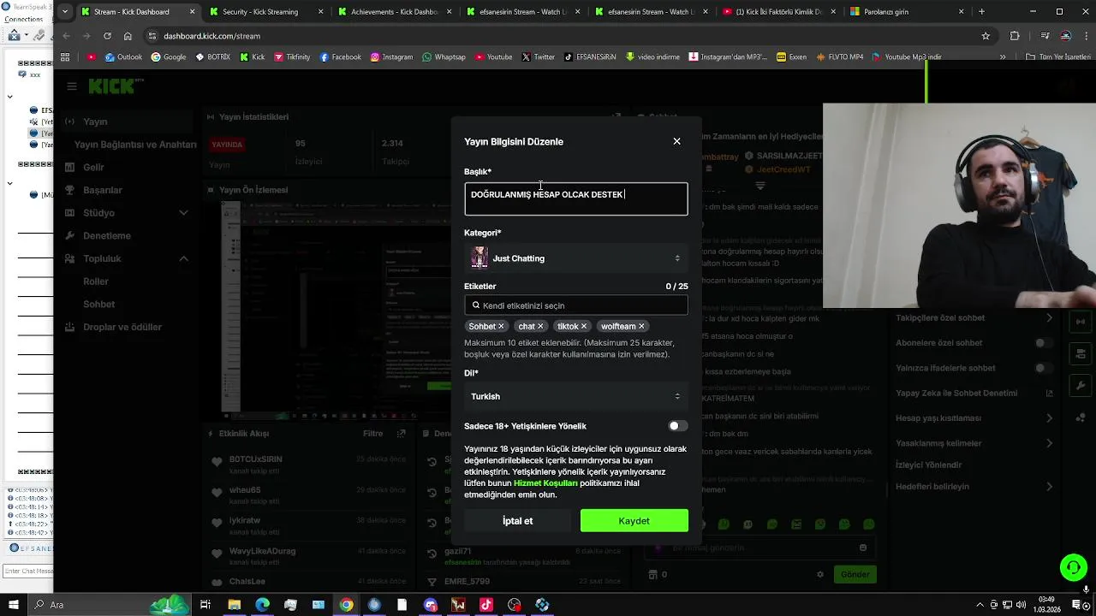Image resolution: width=1096 pixels, height=616 pixels.
Task: Open the wrench tools icon in the right rail
Action: point(1081,386)
